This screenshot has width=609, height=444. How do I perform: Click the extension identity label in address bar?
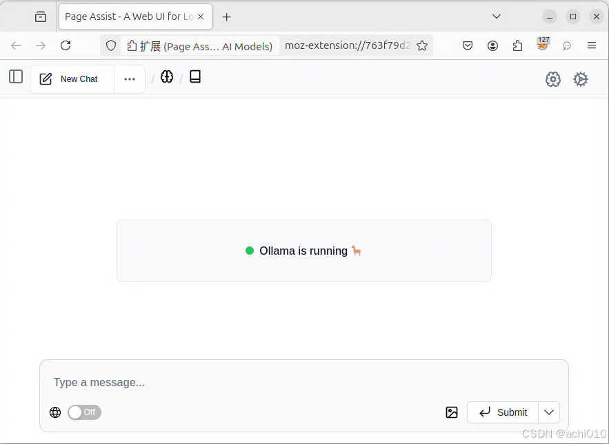[199, 46]
